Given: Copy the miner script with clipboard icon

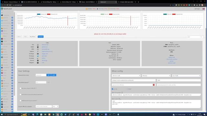Looking at the screenshot, I should click(119, 99).
